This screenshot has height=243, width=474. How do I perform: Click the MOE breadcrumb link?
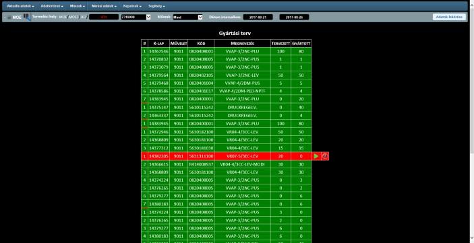click(x=63, y=17)
